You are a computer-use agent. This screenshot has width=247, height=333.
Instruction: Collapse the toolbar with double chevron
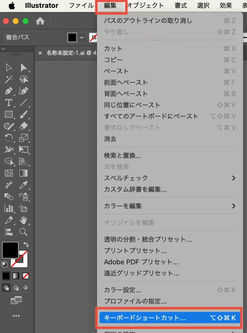coord(3,49)
